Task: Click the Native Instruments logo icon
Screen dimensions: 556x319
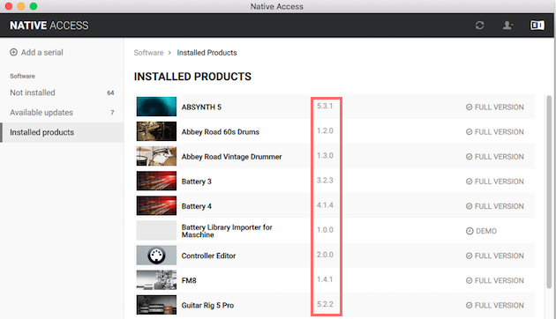Action: (x=537, y=26)
